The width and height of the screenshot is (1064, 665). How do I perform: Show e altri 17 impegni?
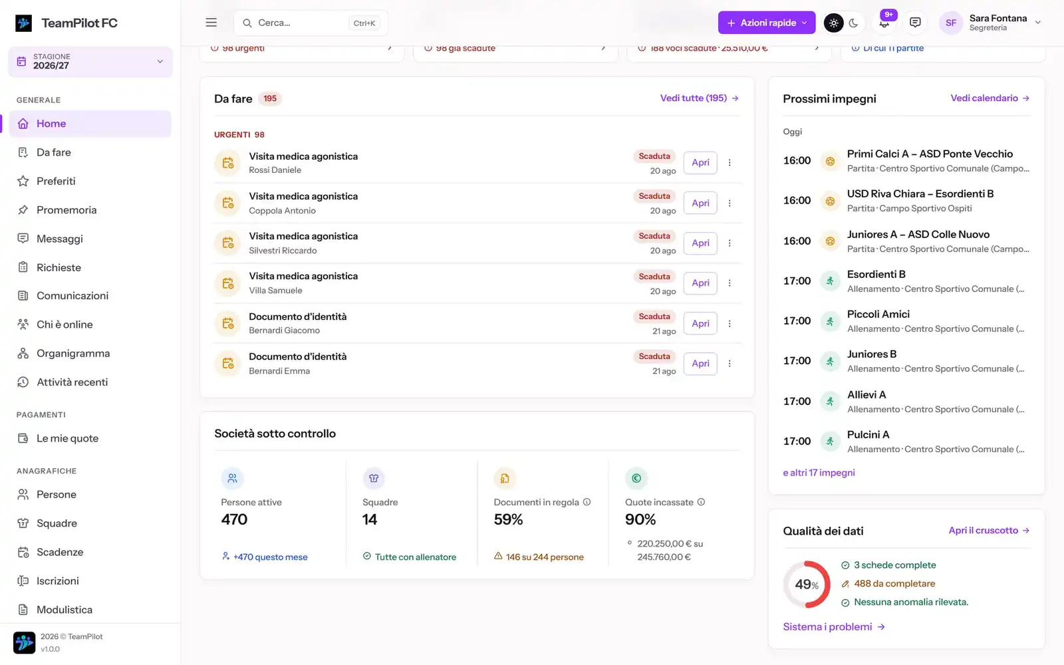tap(819, 473)
